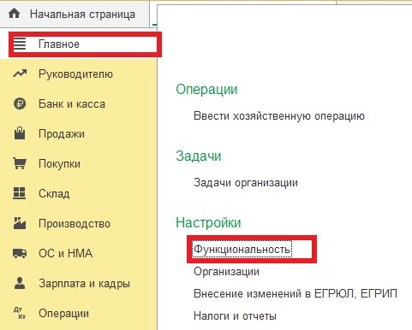Open the Склад section
Screen dimensions: 412x330
coord(54,194)
